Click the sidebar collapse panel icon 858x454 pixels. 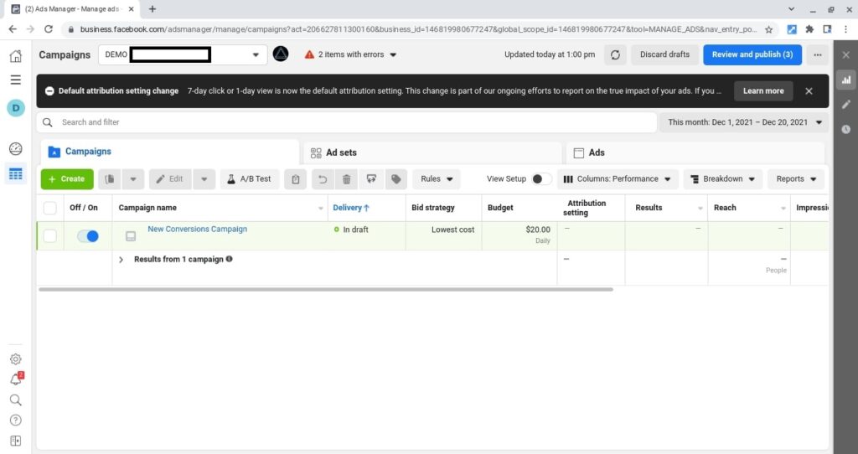pyautogui.click(x=16, y=441)
